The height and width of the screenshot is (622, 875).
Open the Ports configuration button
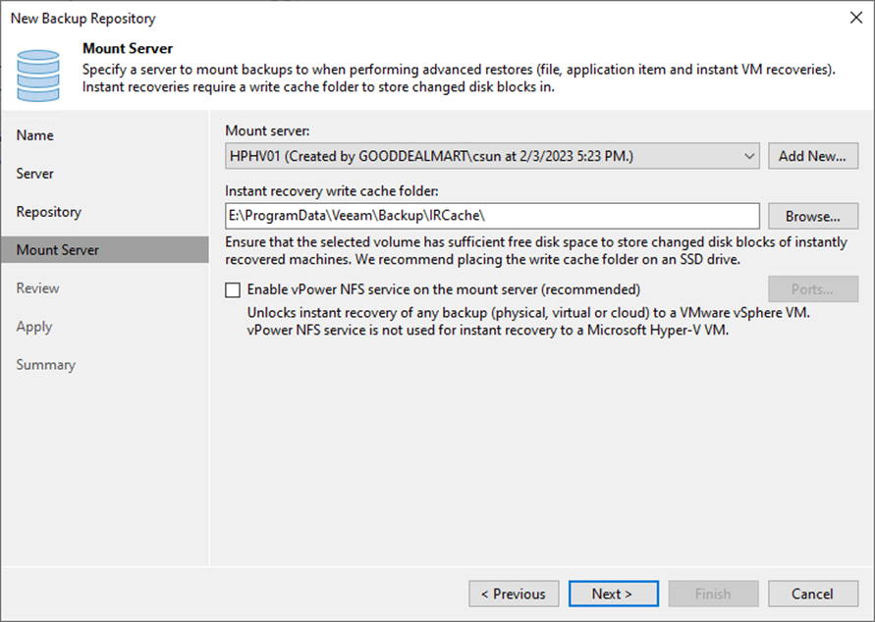pos(813,288)
